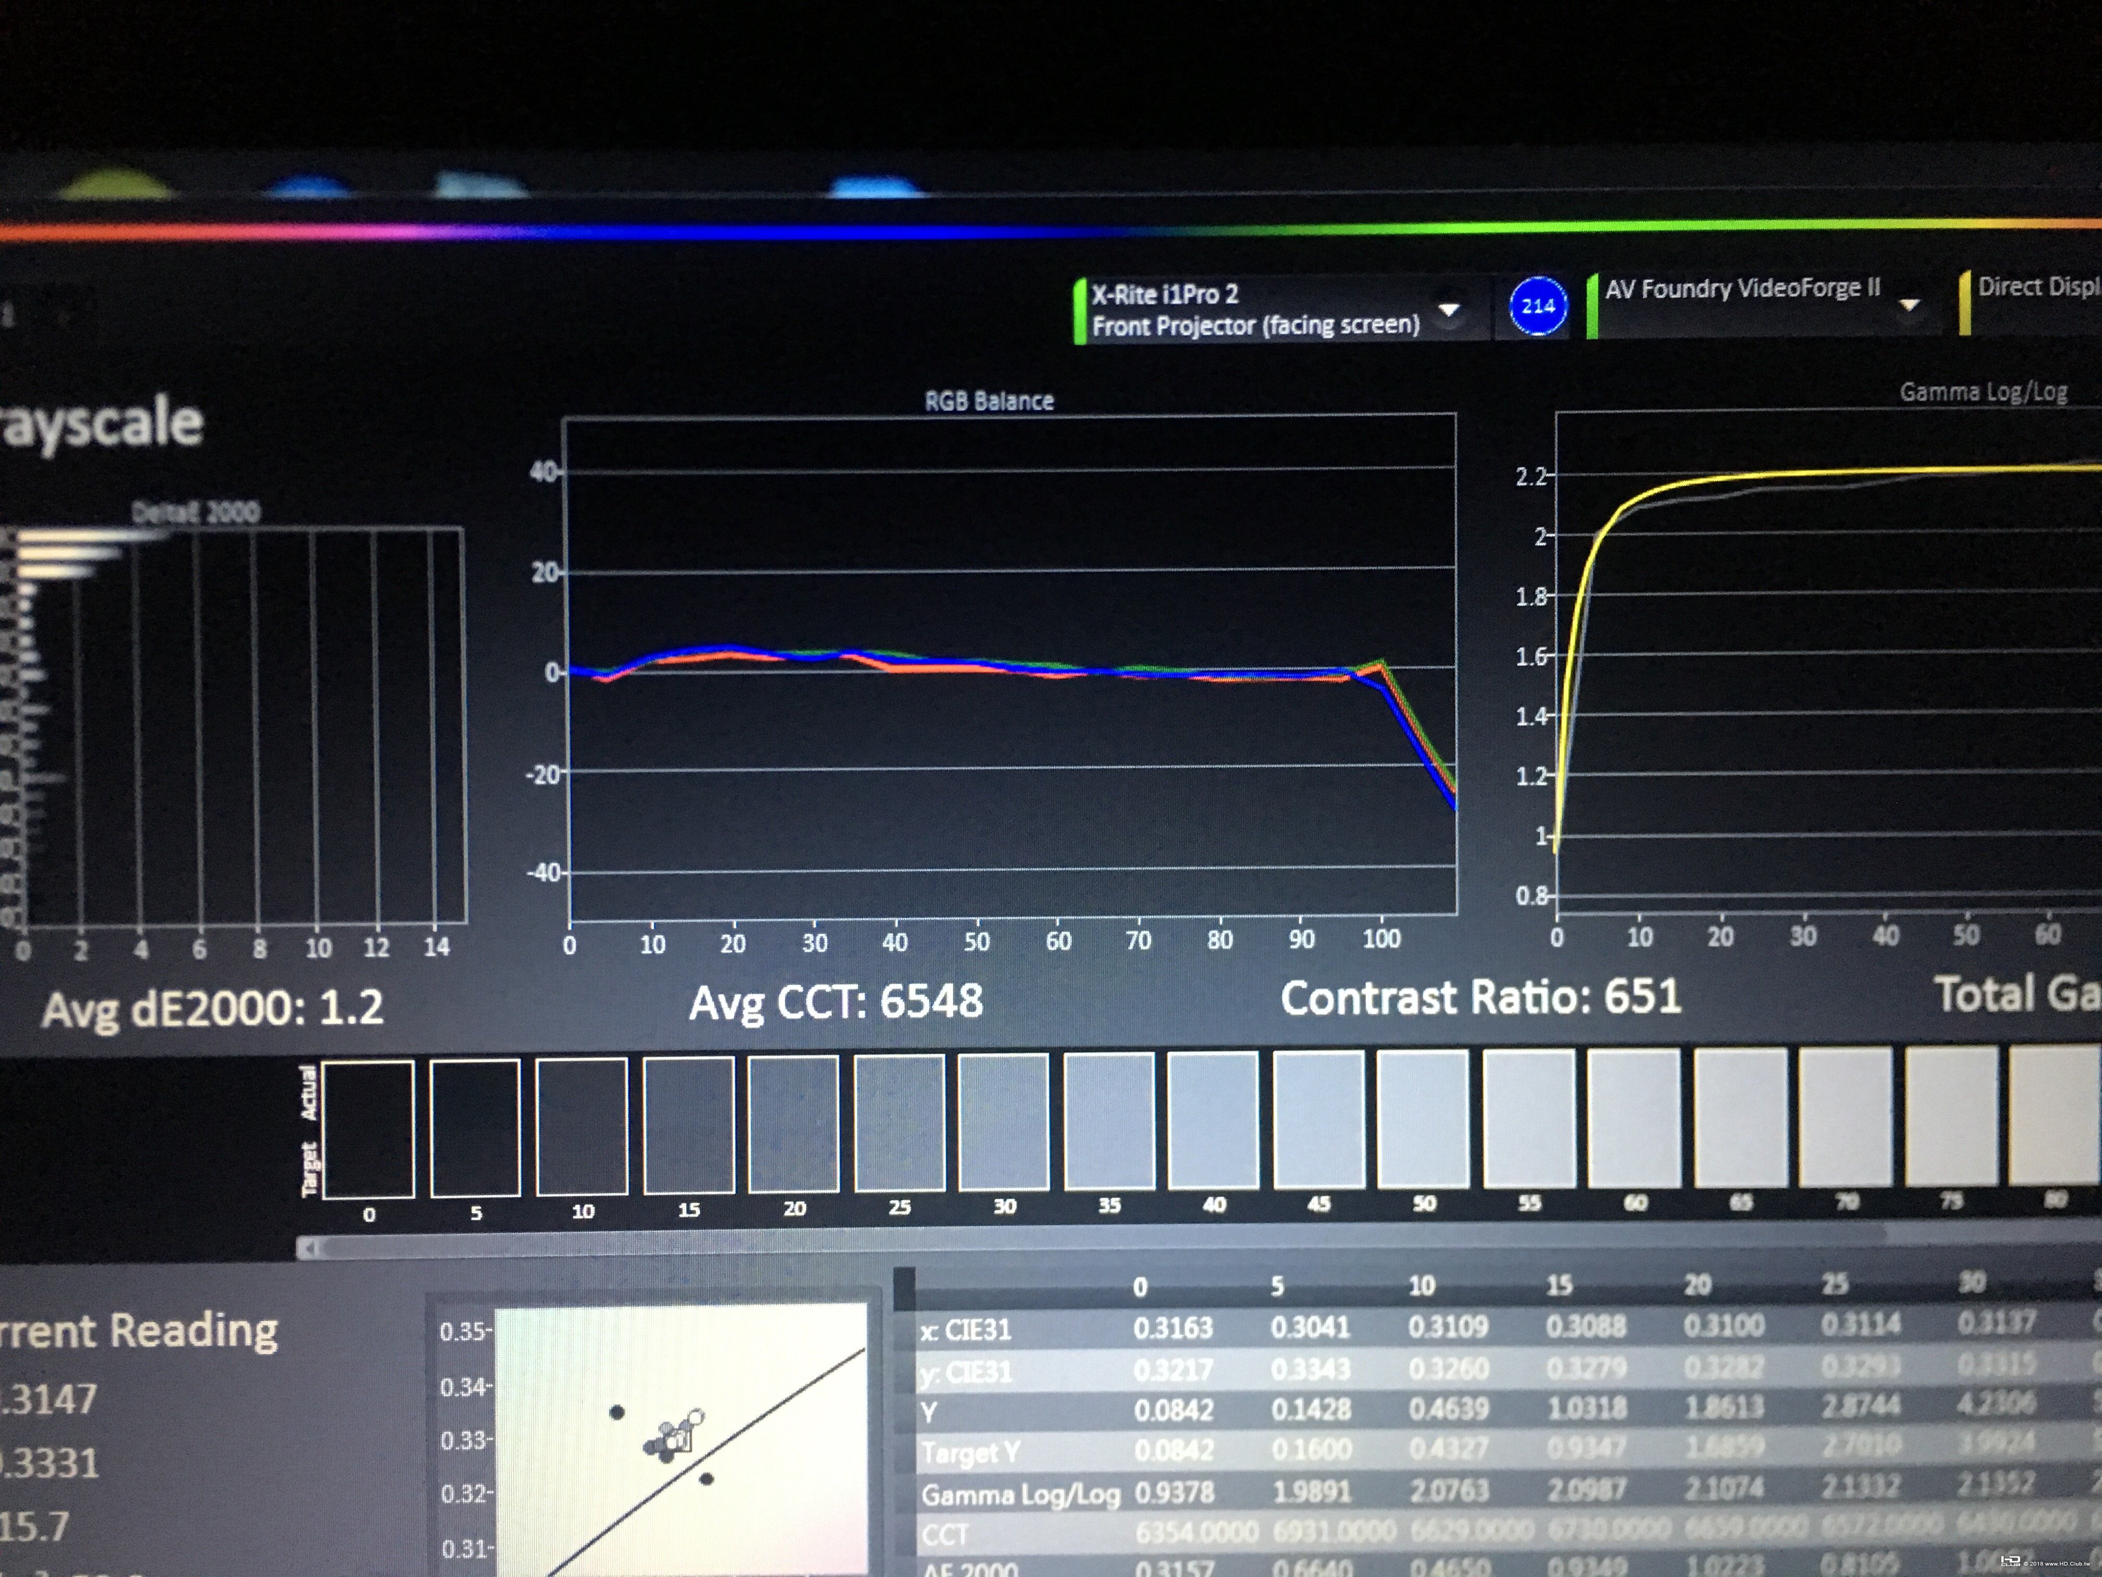Select the 50 percent grayscale swatch
The image size is (2102, 1577).
(x=1423, y=1119)
